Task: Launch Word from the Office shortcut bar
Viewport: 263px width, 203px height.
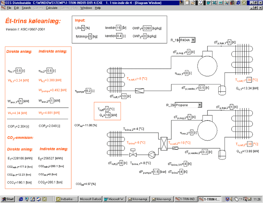Action: point(209,3)
